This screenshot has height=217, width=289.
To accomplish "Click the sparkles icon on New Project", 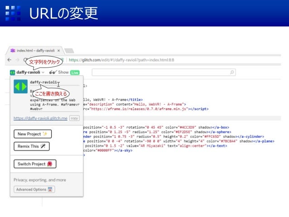I will point(45,134).
